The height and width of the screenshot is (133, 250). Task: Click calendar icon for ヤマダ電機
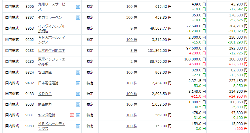(78, 115)
